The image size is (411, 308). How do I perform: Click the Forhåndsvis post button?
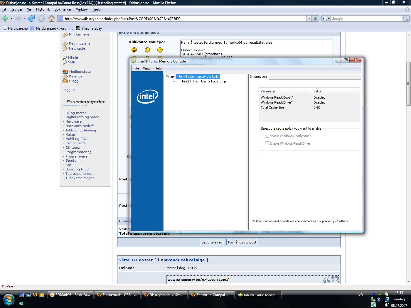tap(242, 242)
